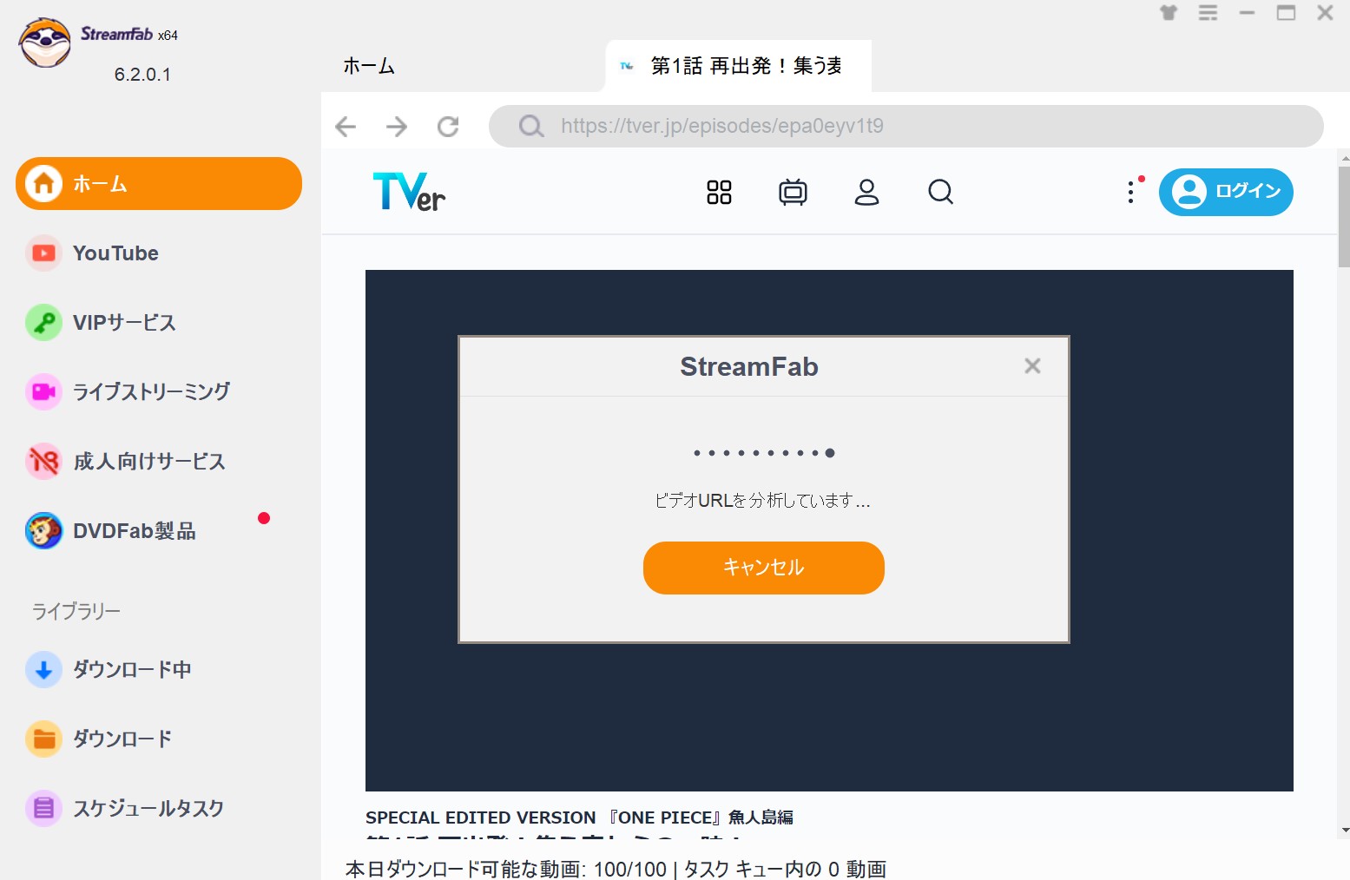The height and width of the screenshot is (880, 1350).
Task: Click the scrollbar up arrow
Action: 1345,158
